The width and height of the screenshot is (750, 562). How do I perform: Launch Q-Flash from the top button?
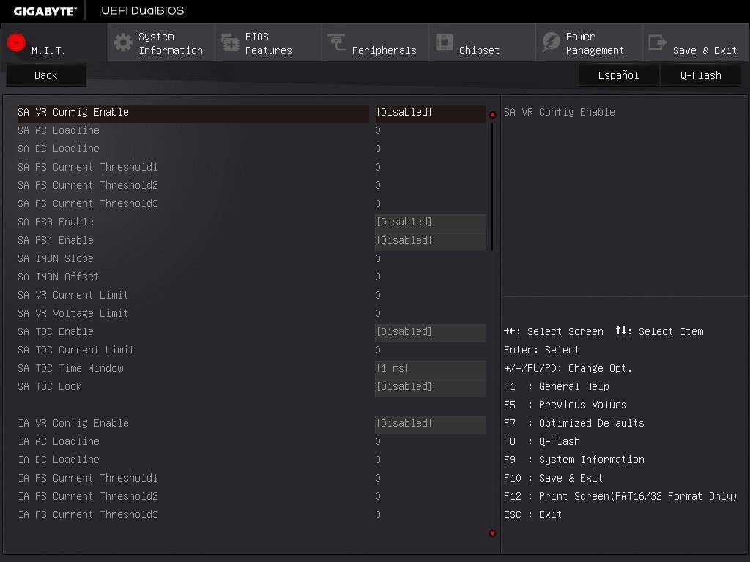pyautogui.click(x=700, y=75)
